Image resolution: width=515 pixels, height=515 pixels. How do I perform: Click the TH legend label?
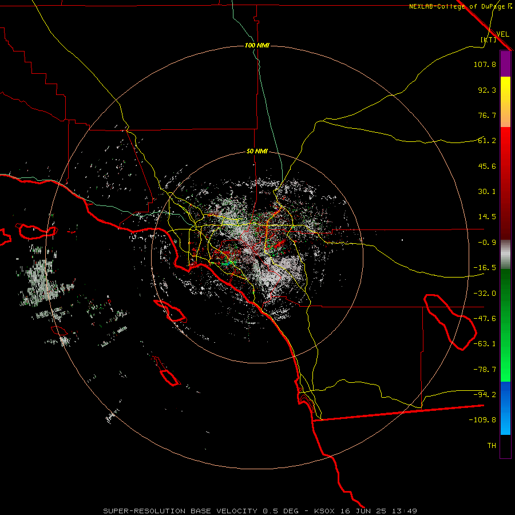[492, 445]
